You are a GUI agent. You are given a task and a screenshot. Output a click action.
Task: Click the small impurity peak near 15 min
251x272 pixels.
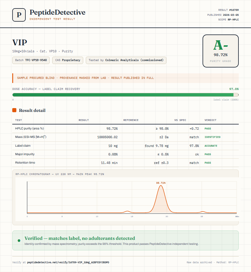click(x=128, y=211)
